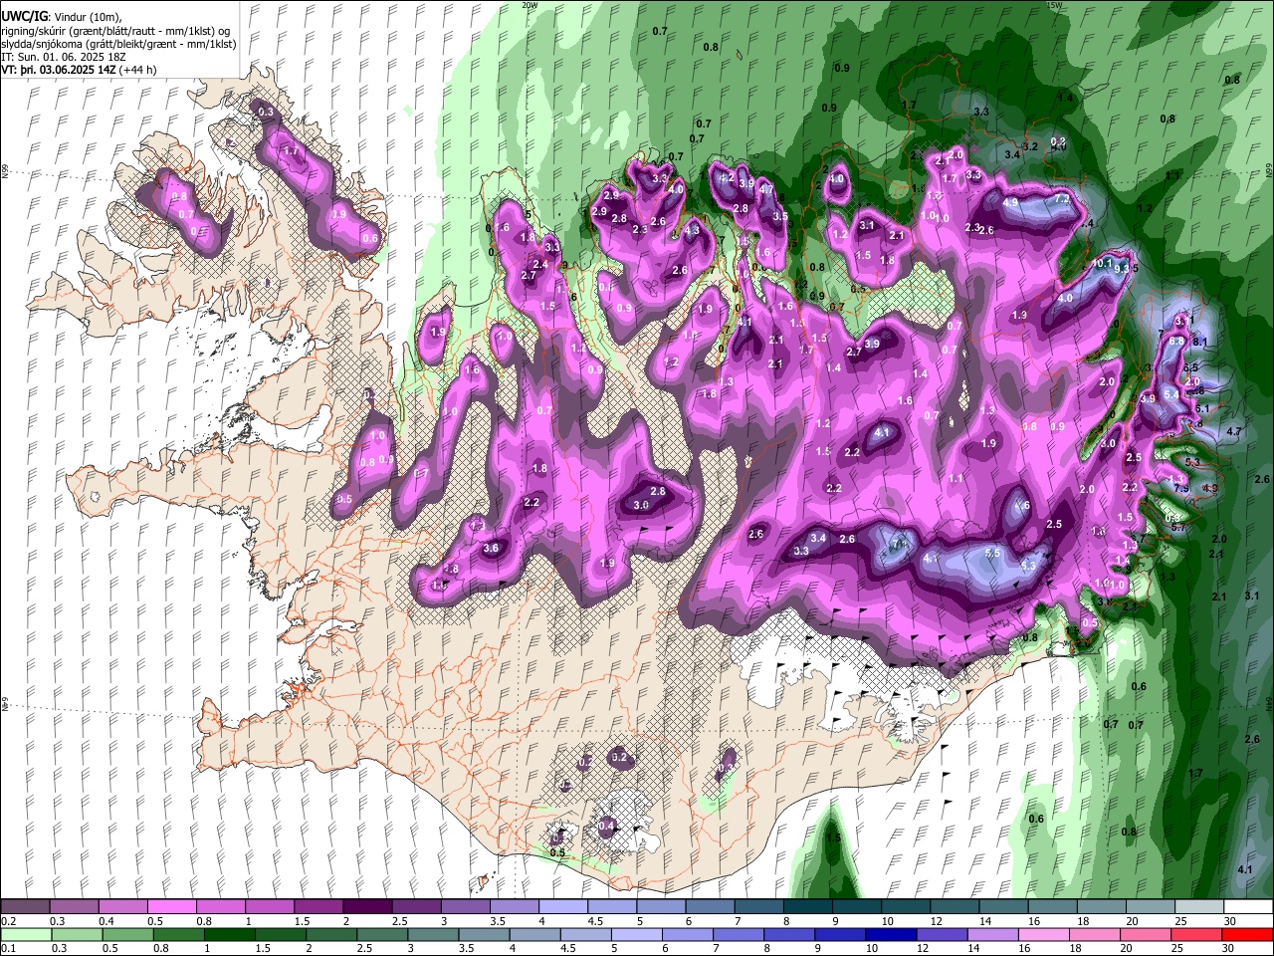Click the 'UWC/IG: Vindur (10m)' title line
This screenshot has width=1274, height=956.
click(62, 17)
